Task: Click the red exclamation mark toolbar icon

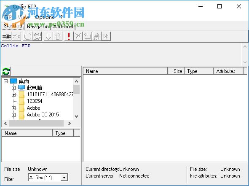Action: pos(69,36)
